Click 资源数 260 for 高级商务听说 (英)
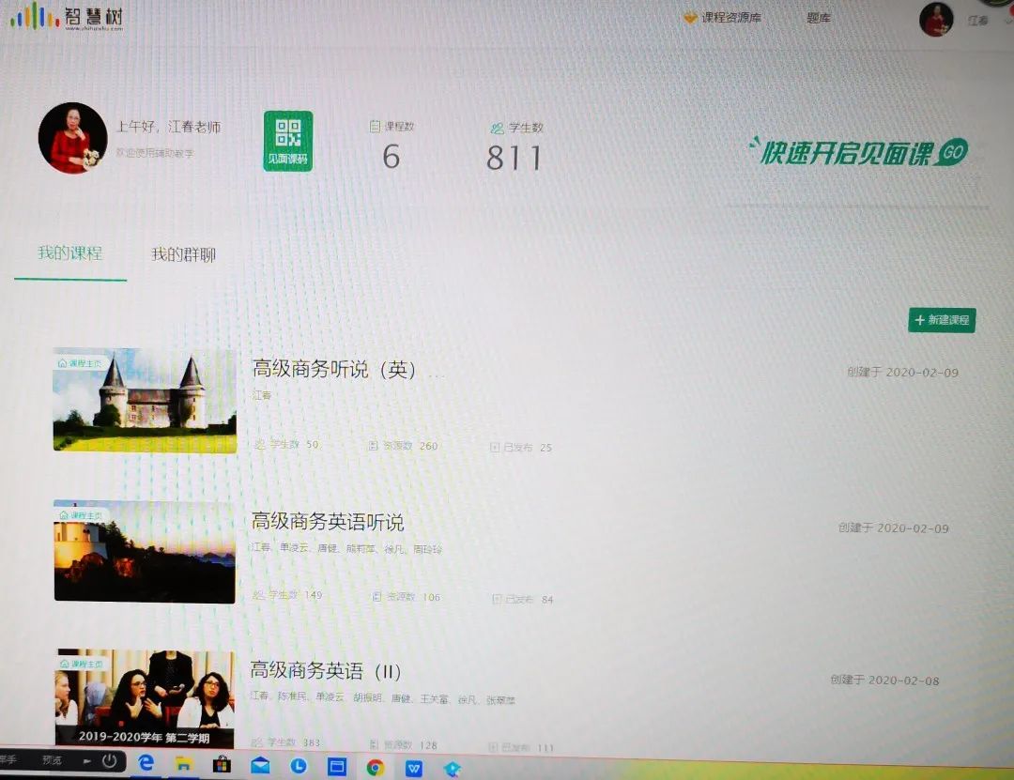This screenshot has width=1014, height=780. 403,446
